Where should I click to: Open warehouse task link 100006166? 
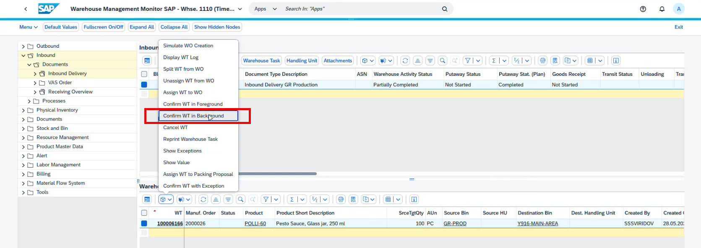[x=170, y=224]
